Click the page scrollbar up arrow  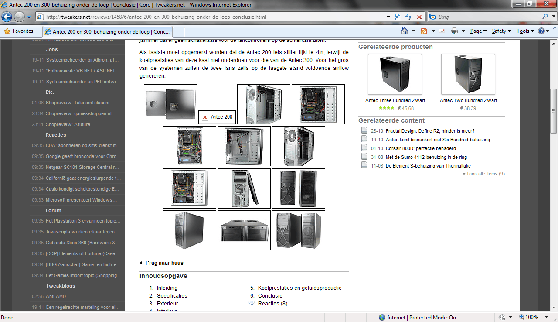pos(554,43)
